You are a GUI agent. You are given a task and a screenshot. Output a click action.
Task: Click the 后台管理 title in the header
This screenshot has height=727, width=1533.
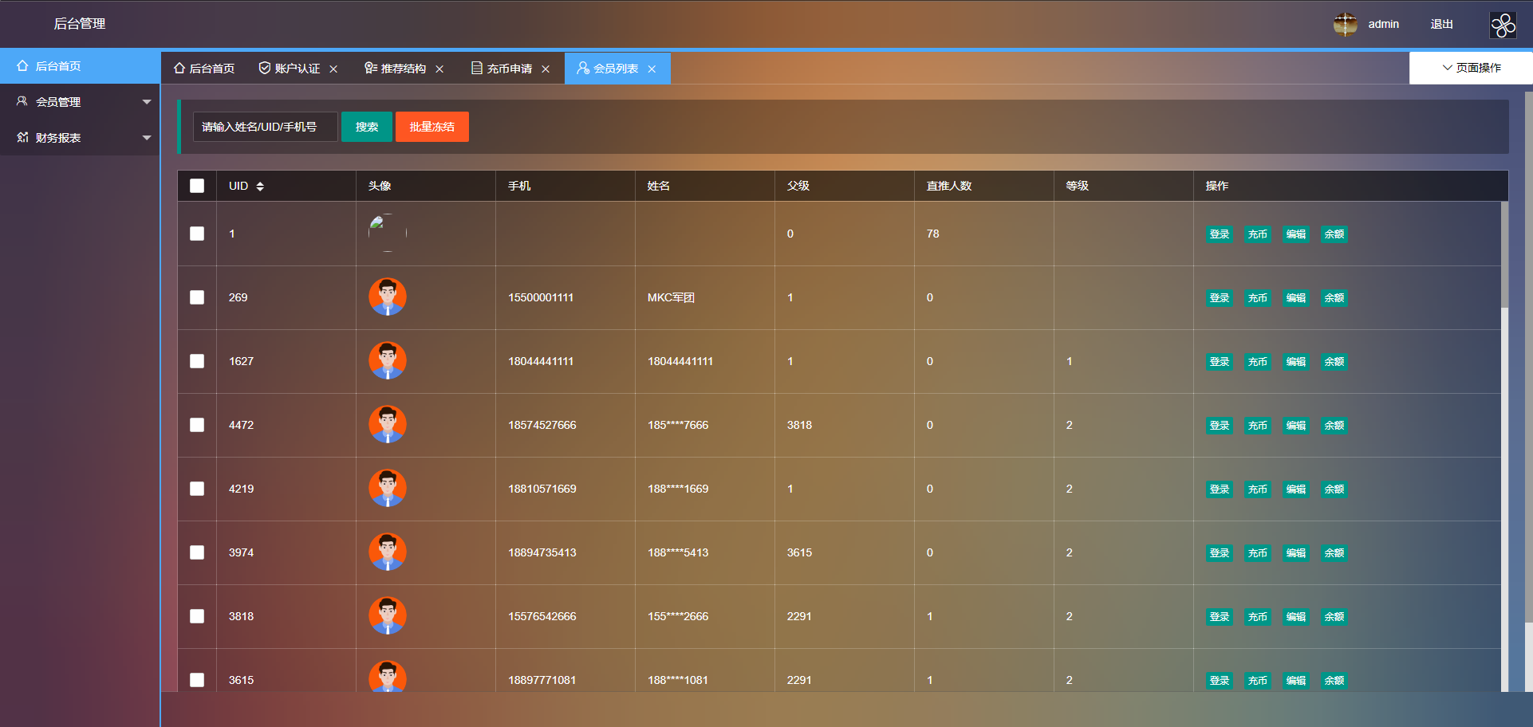tap(80, 24)
